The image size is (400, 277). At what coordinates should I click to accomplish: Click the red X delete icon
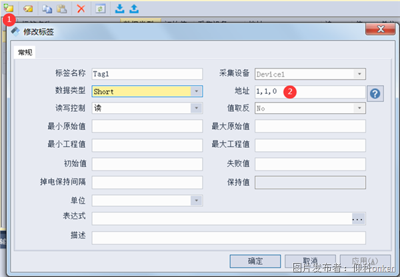pos(81,9)
